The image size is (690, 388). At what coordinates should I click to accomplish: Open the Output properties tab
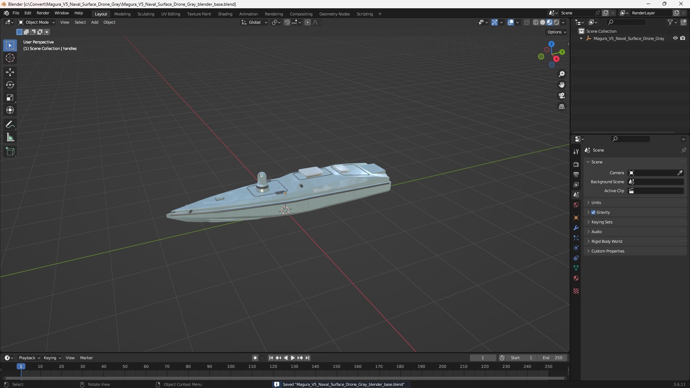(x=576, y=174)
